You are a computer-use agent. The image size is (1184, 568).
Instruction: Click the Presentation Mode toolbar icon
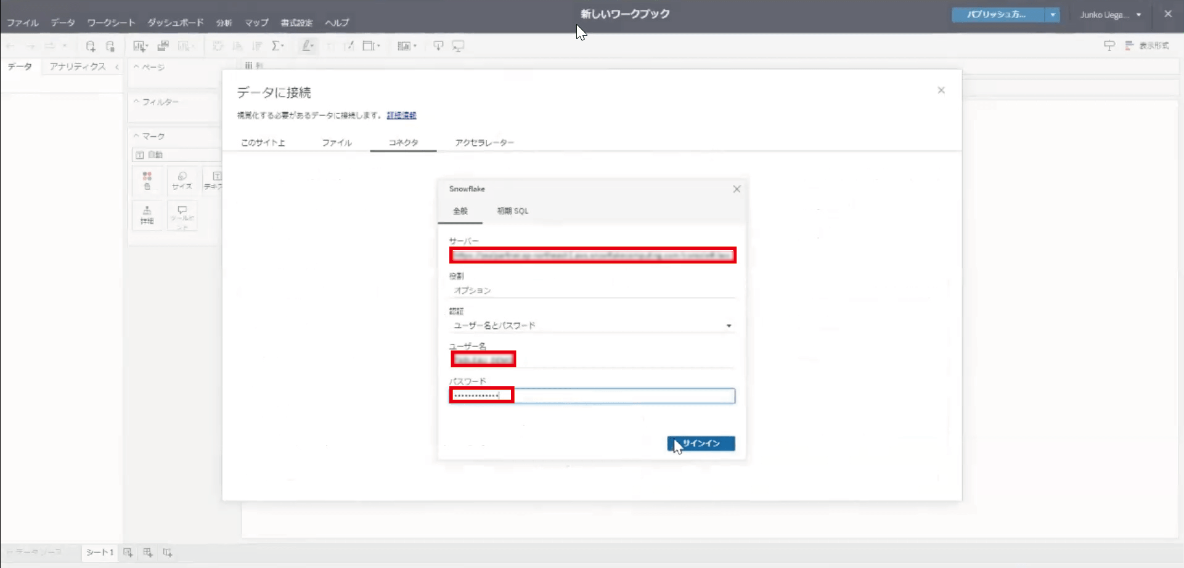click(x=458, y=46)
